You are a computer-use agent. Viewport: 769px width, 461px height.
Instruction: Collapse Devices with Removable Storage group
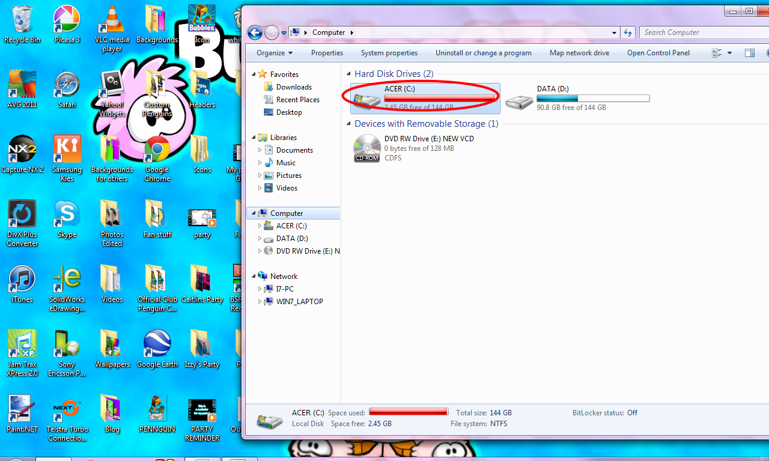(349, 124)
